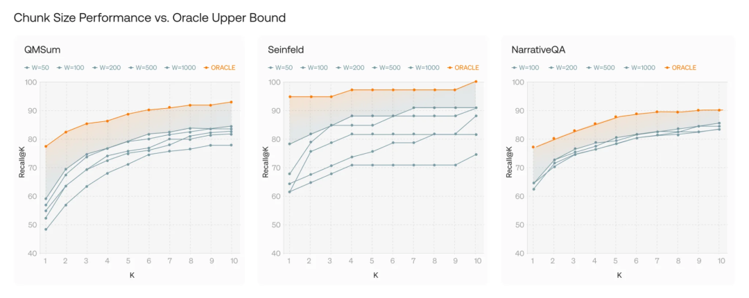Toggle ORACLE legend entry in QMSum chart

[x=222, y=68]
